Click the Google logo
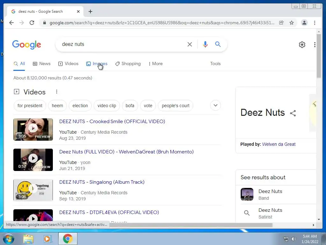Image resolution: width=326 pixels, height=245 pixels. pos(27,45)
